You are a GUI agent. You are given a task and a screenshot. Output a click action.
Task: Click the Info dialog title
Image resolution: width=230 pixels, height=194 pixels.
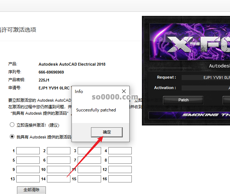(79, 92)
